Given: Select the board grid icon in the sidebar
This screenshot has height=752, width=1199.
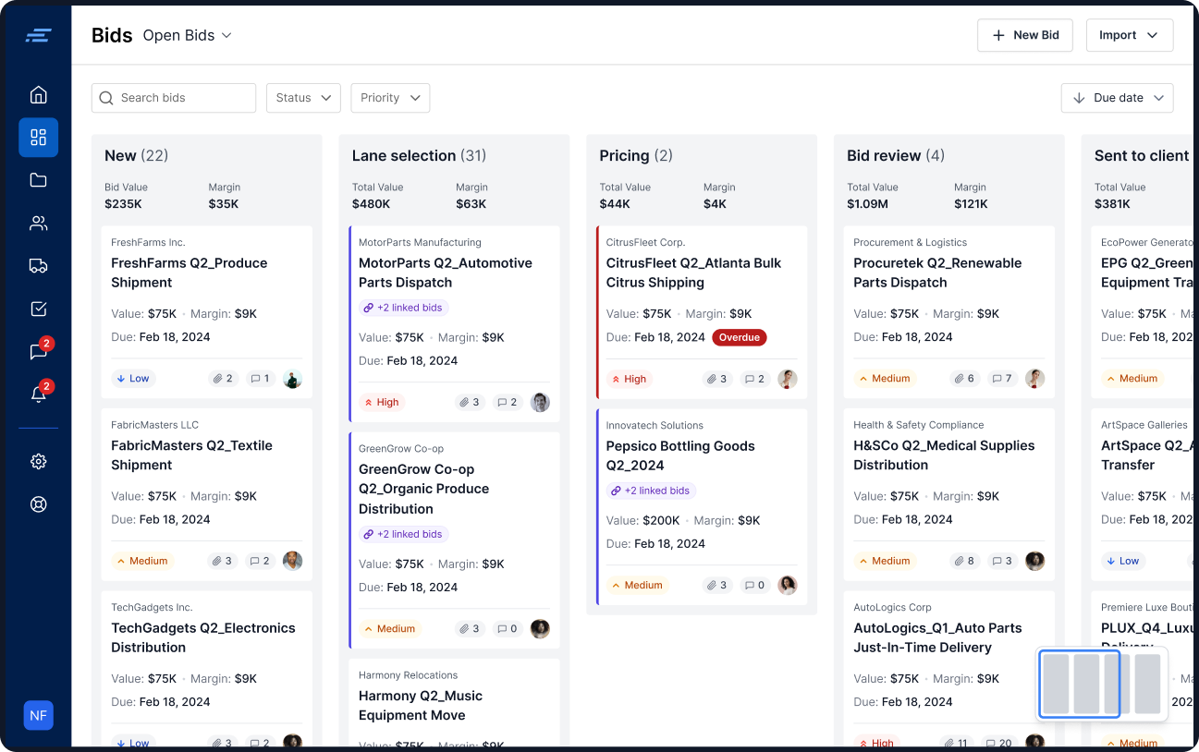Looking at the screenshot, I should click(x=38, y=138).
